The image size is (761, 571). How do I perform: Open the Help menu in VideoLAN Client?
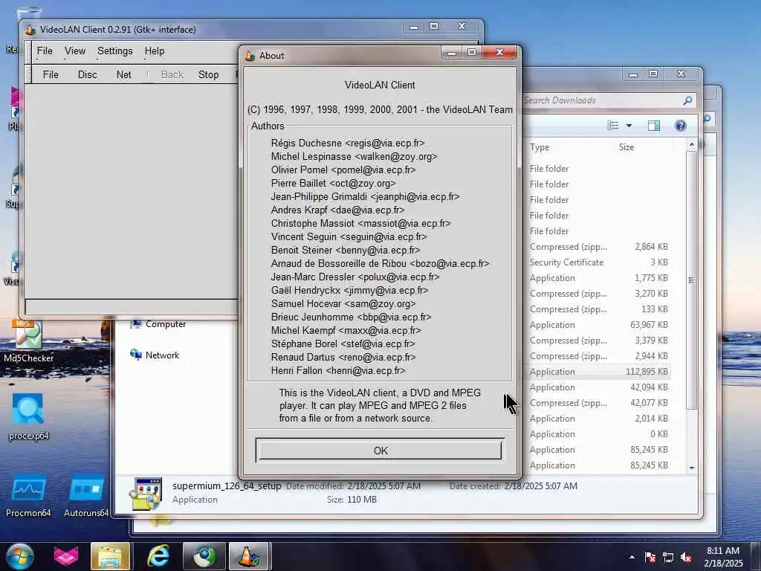[155, 51]
